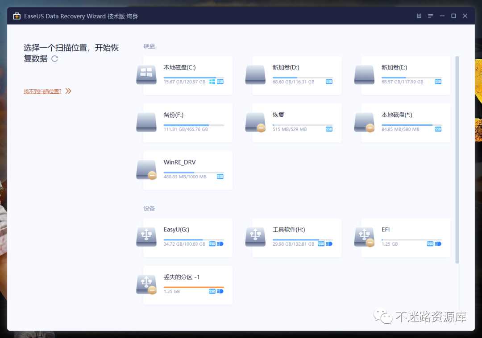482x338 pixels.
Task: Click the 68.60 GB/116.31 GB size text
Action: (293, 82)
